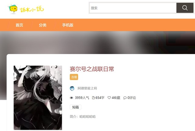Screen dimensions: 195x131
Task: Click the magnifier search button
Action: click(185, 8)
